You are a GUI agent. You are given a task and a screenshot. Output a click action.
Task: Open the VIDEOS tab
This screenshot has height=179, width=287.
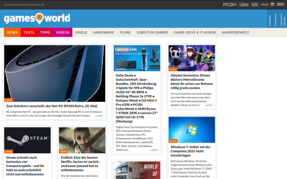[x=63, y=32]
